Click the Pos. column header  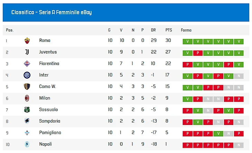[10, 30]
